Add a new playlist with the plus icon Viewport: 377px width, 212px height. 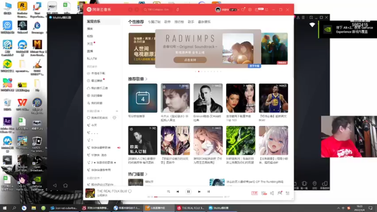click(117, 111)
